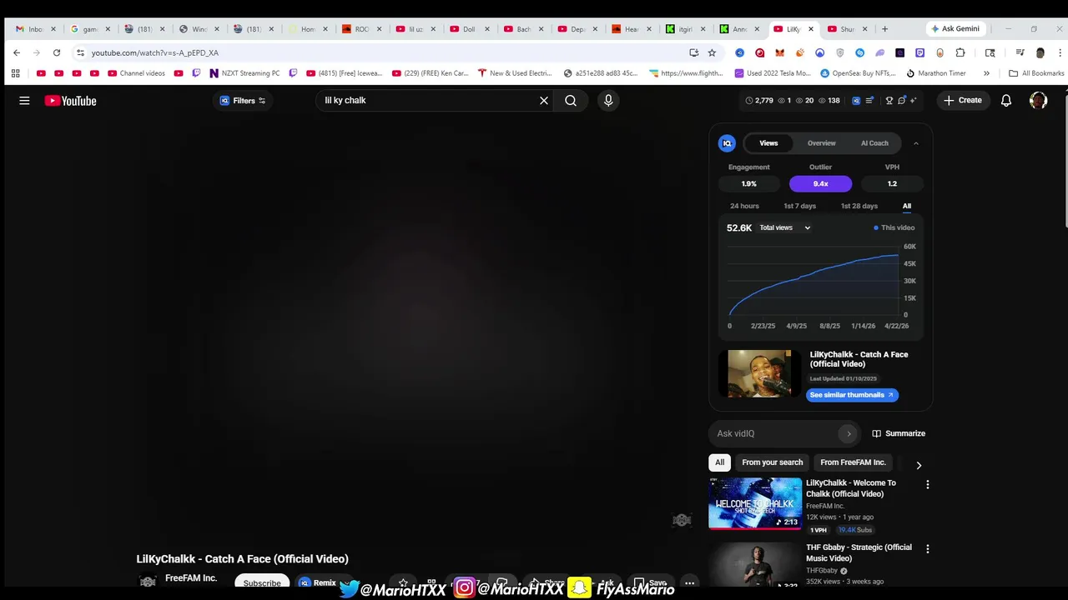Open options menu for Welcome To Chalkk
1068x600 pixels.
927,484
